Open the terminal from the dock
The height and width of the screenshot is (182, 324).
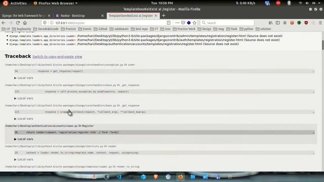click(x=131, y=177)
